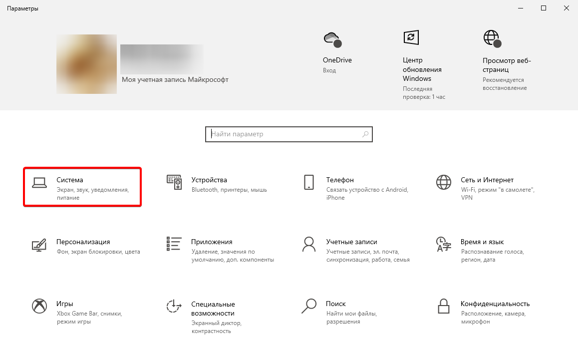
Task: Click the user account profile picture
Action: click(x=86, y=64)
